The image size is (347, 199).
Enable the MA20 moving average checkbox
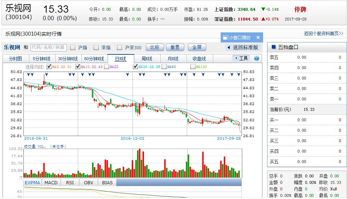click(107, 67)
